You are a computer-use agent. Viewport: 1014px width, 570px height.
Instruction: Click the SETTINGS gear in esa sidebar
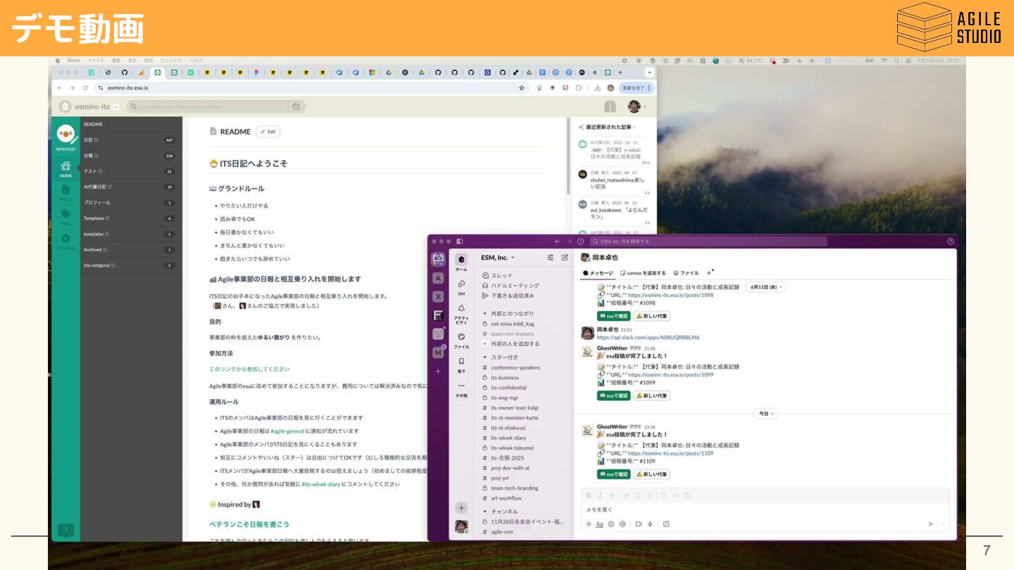point(65,241)
